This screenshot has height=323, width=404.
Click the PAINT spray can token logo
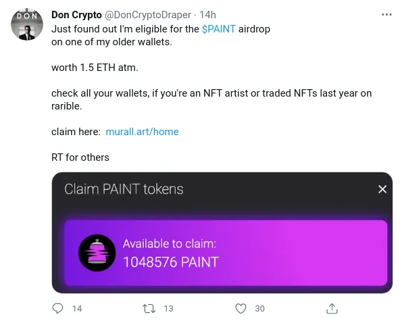(x=97, y=253)
